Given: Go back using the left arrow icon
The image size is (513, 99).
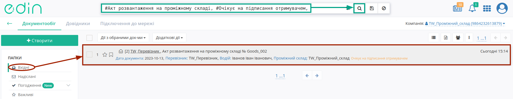Looking at the screenshot, I should click(x=10, y=23).
